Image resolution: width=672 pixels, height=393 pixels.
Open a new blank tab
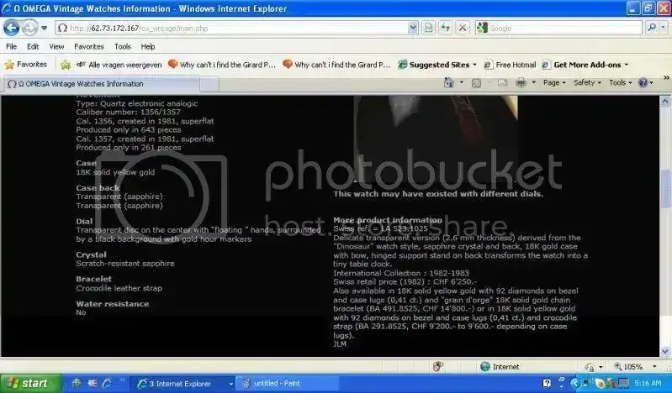tap(209, 84)
